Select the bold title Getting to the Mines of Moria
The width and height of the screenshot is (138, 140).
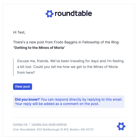39,48
